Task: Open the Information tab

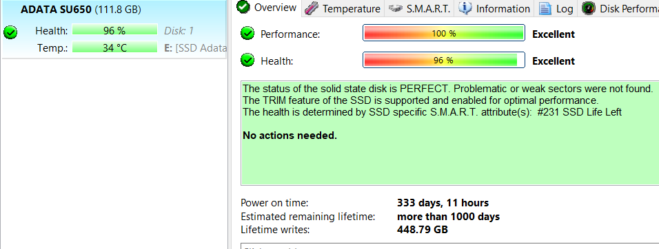Action: 494,8
